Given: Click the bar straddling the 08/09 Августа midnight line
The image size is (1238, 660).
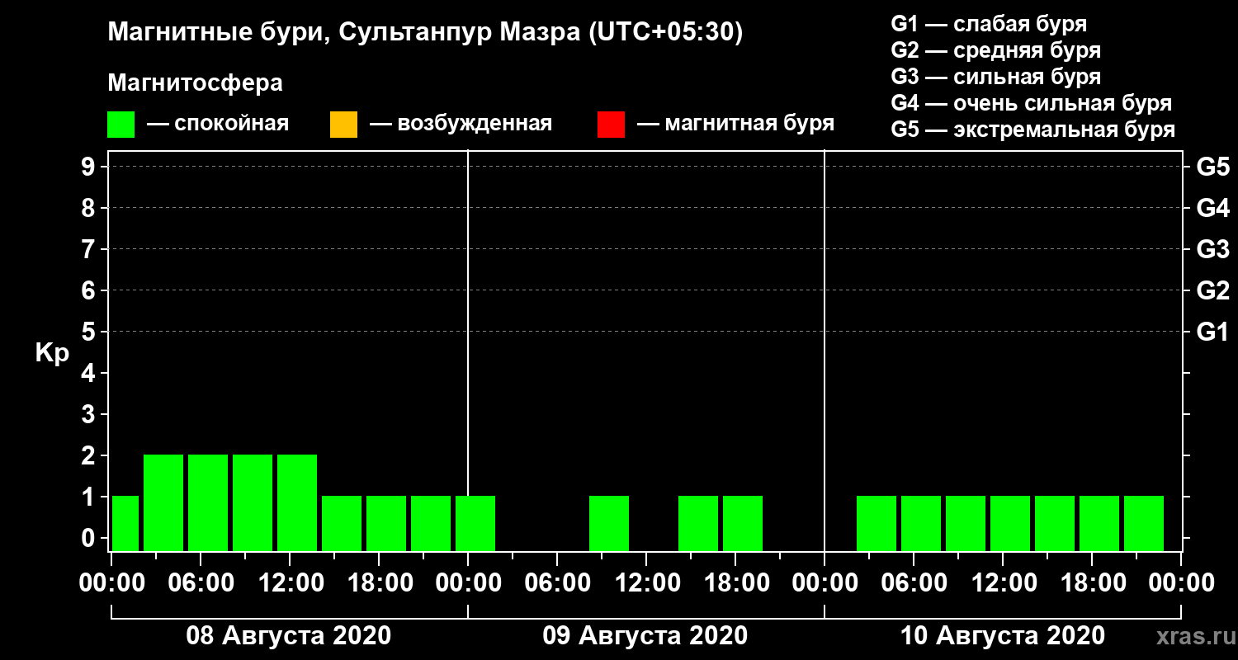Looking at the screenshot, I should pyautogui.click(x=475, y=523).
